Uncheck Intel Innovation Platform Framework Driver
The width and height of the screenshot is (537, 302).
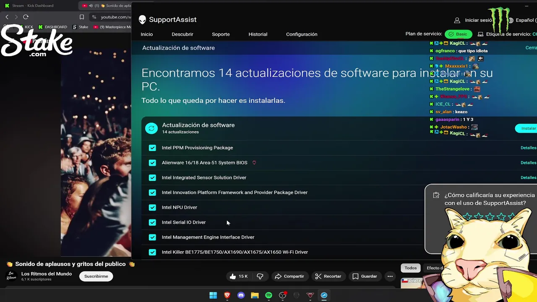(x=152, y=193)
